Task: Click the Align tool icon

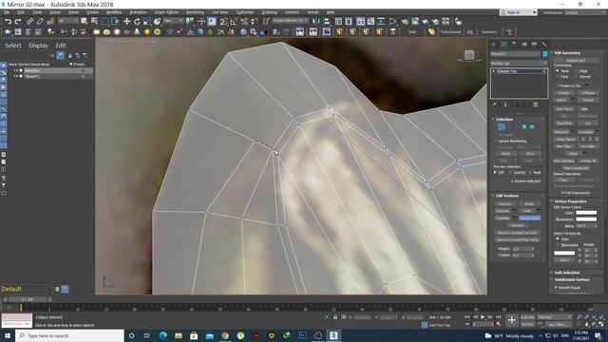Action: tap(327, 21)
